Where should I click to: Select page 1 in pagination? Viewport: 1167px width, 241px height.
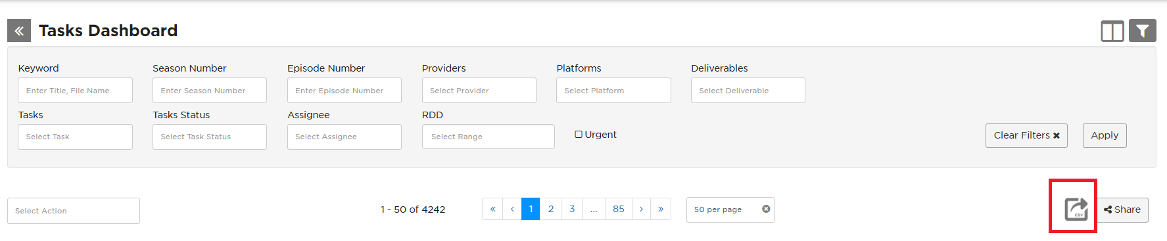click(x=531, y=209)
